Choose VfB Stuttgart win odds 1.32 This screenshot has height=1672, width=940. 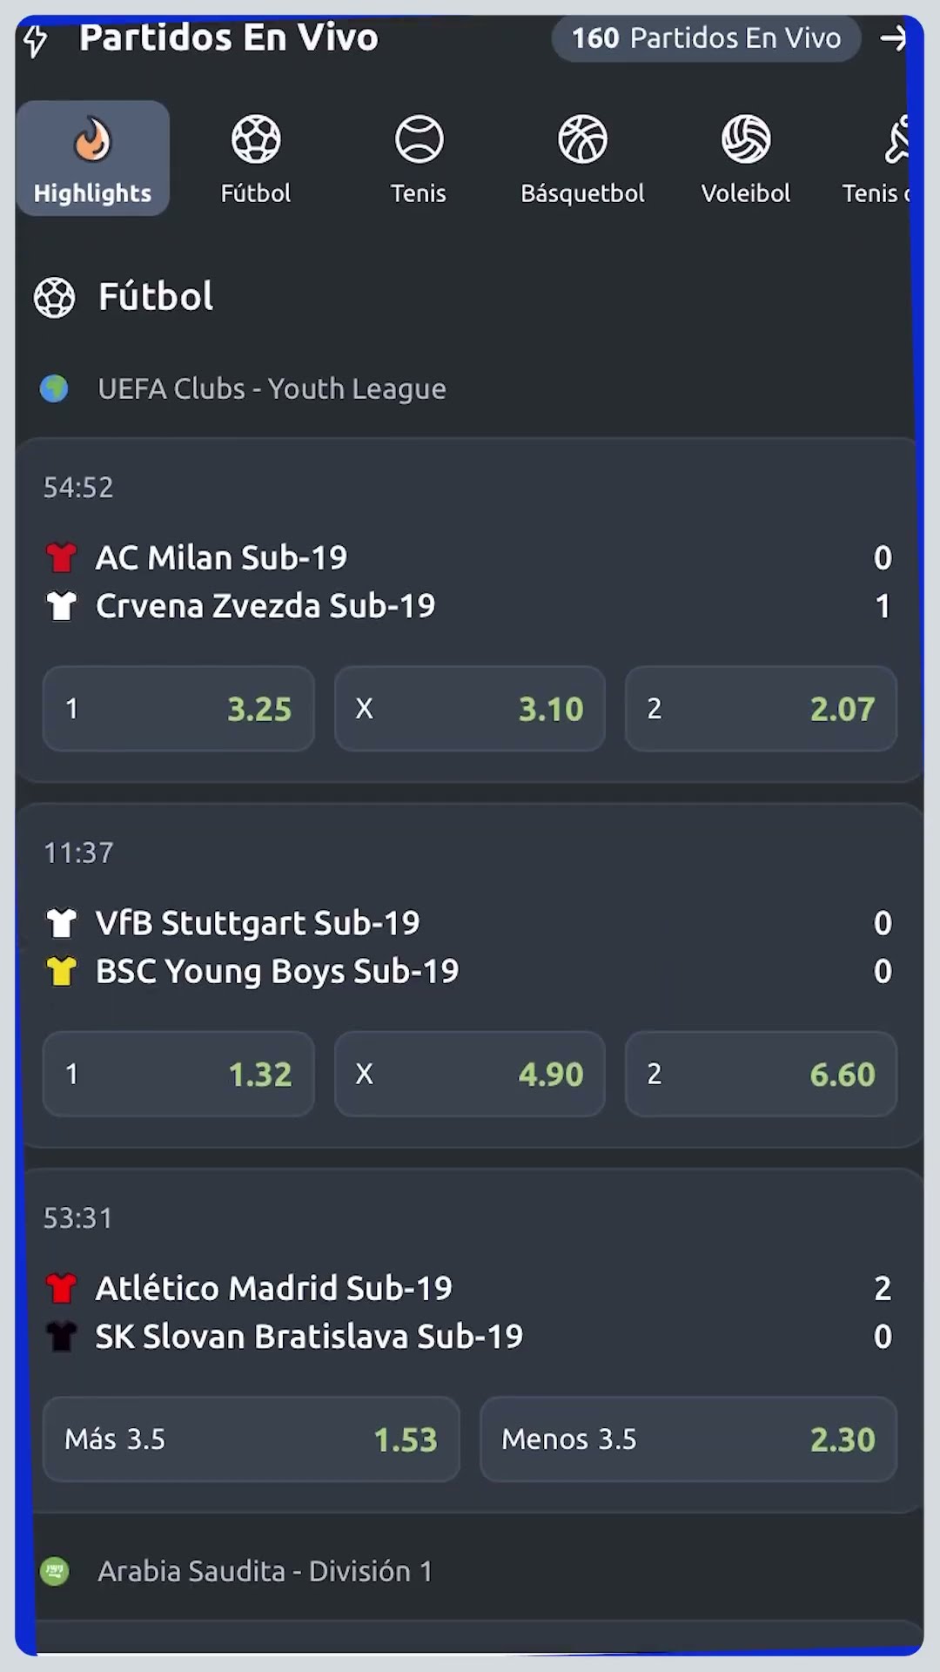point(178,1074)
